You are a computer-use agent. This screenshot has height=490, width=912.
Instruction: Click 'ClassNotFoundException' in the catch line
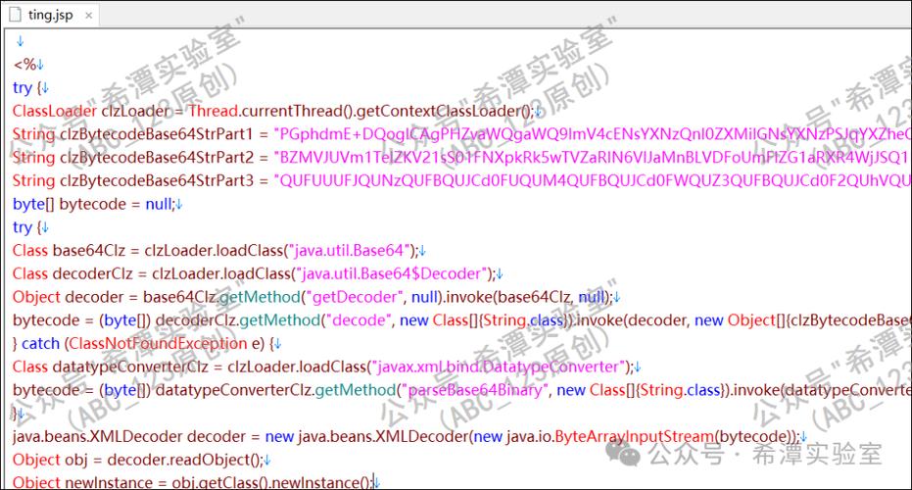pos(159,344)
